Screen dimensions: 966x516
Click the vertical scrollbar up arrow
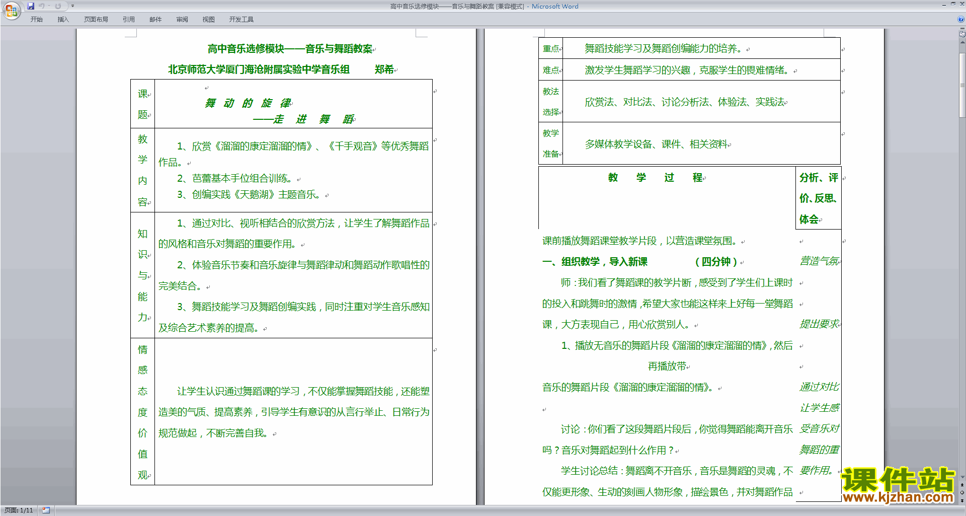(x=962, y=42)
